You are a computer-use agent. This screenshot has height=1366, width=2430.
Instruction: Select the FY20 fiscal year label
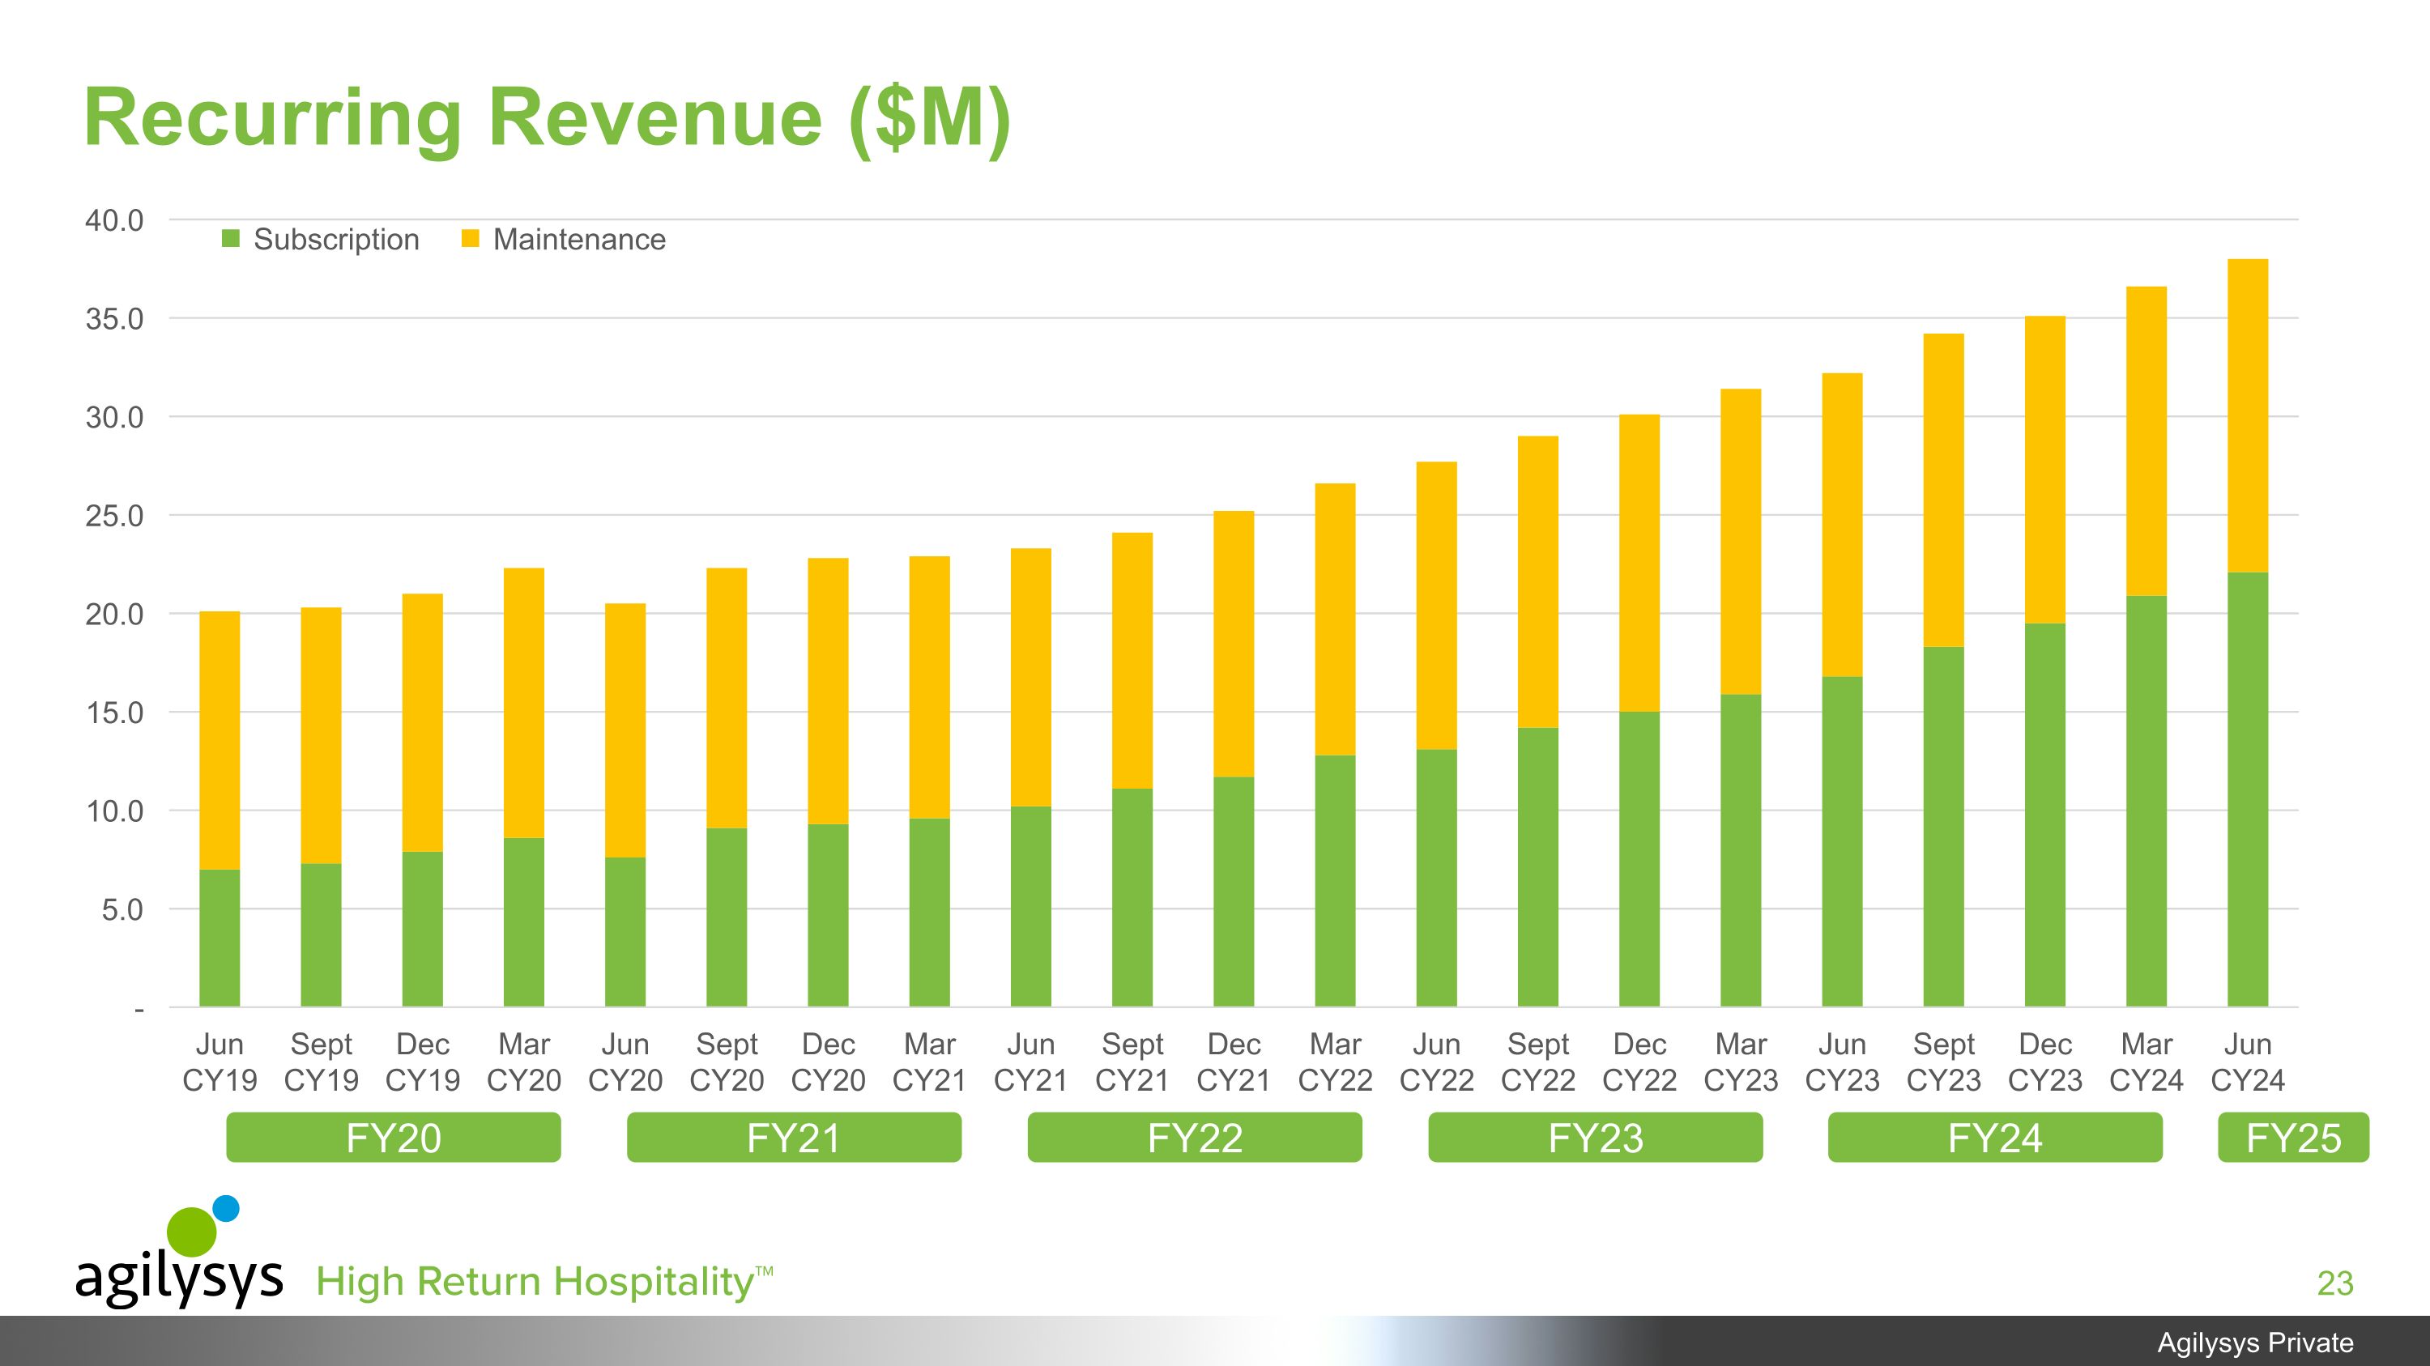[394, 1138]
